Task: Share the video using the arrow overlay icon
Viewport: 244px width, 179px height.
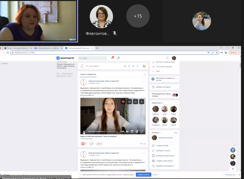Action: coord(129,102)
